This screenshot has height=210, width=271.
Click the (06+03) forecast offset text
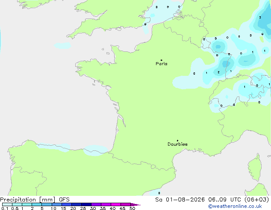[x=256, y=200]
